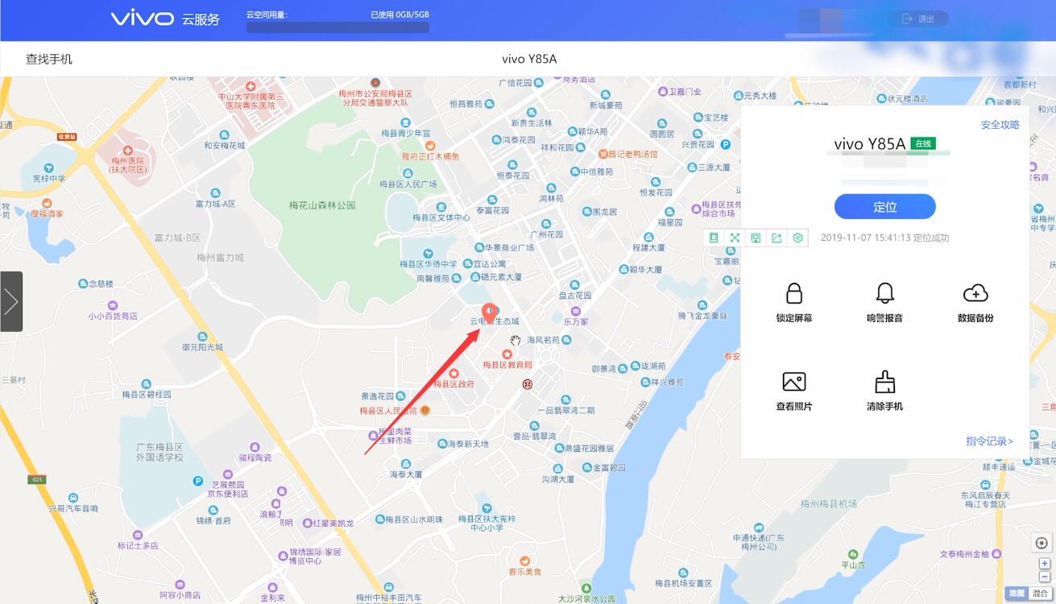1056x604 pixels.
Task: Open 安全攻略 security guide link
Action: [1000, 125]
